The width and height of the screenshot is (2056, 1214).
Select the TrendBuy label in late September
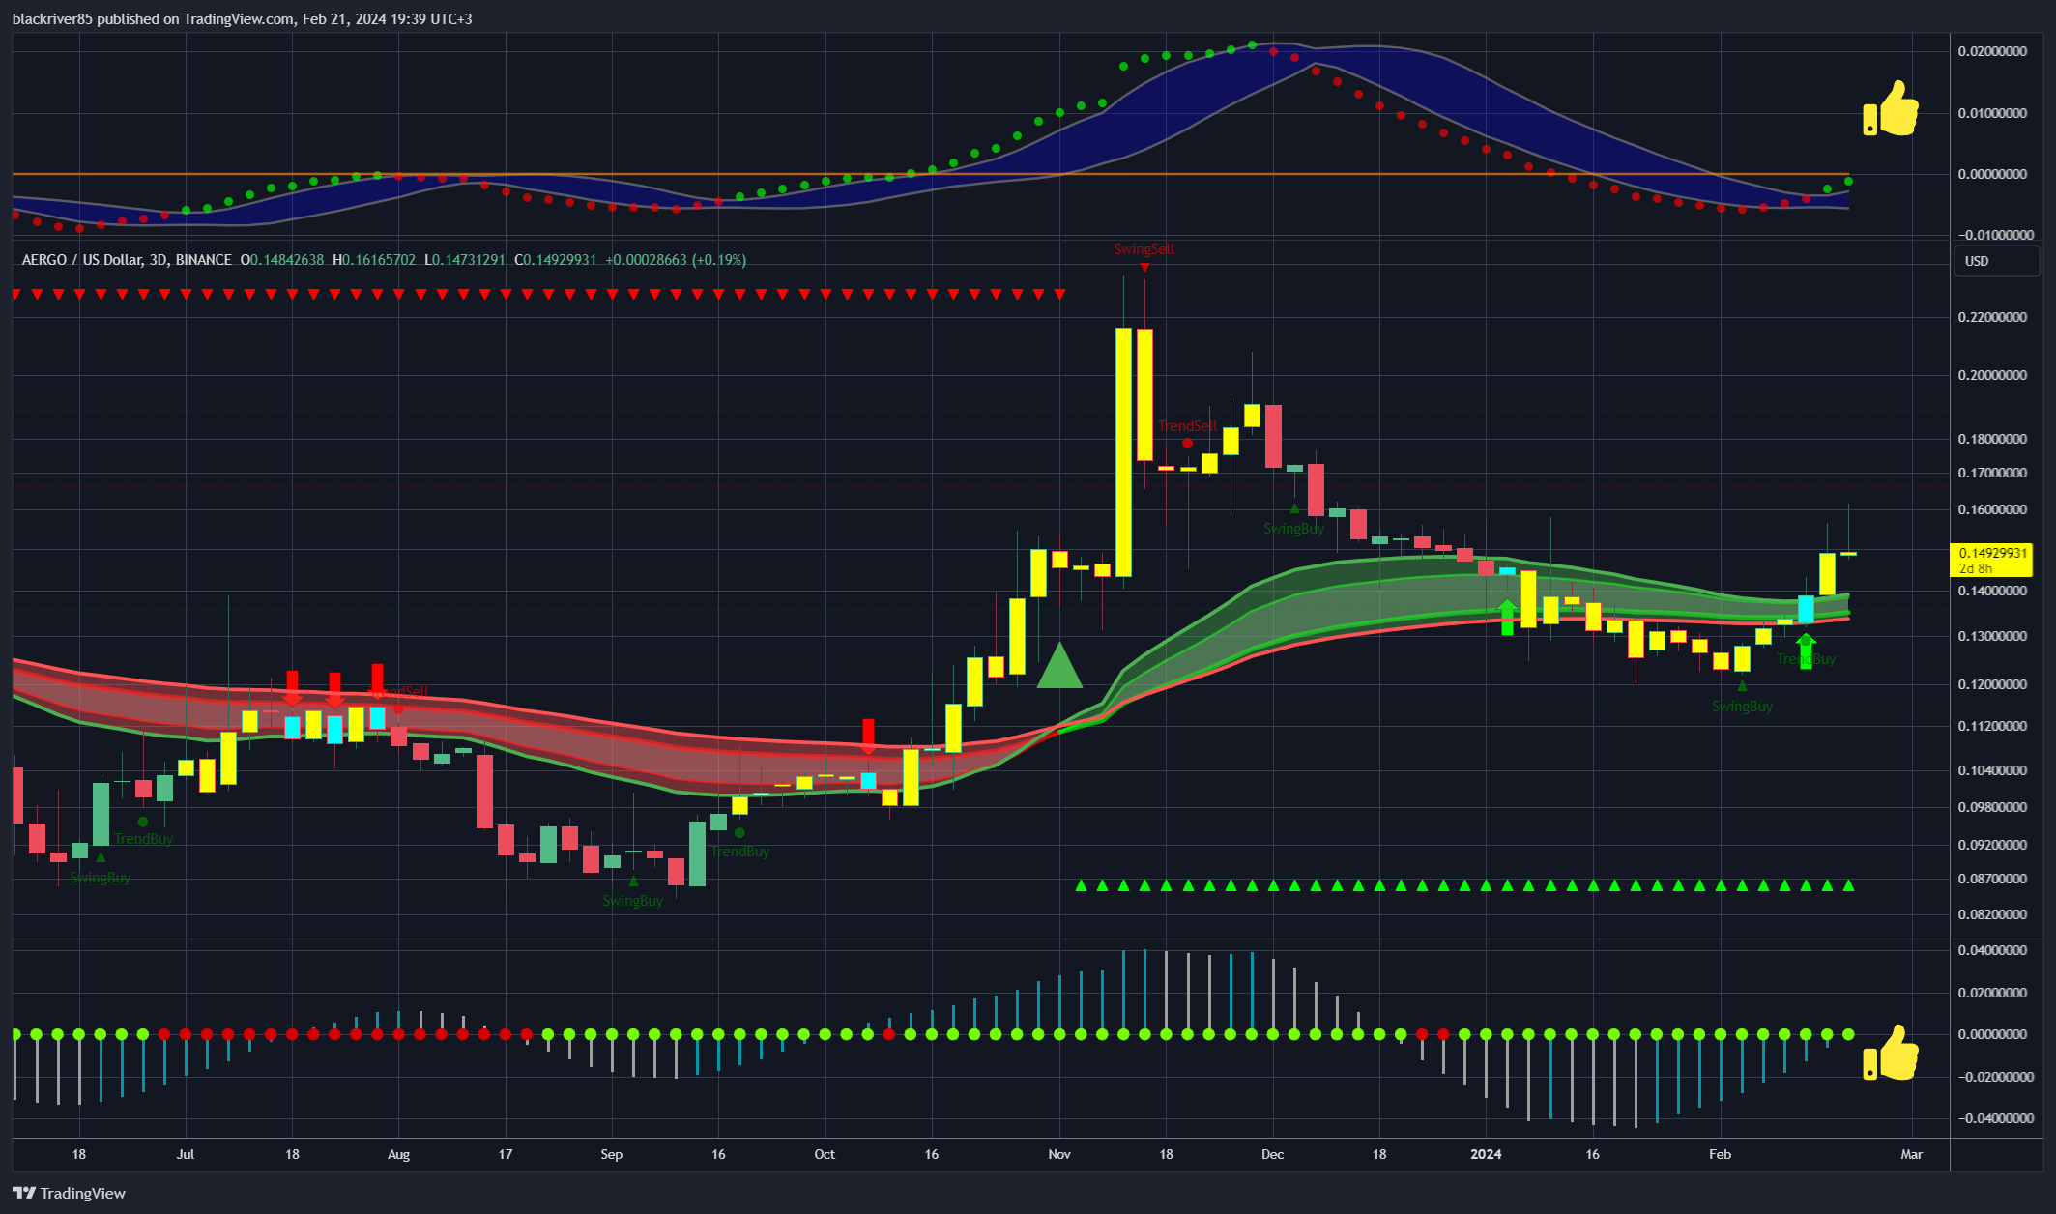click(x=739, y=852)
